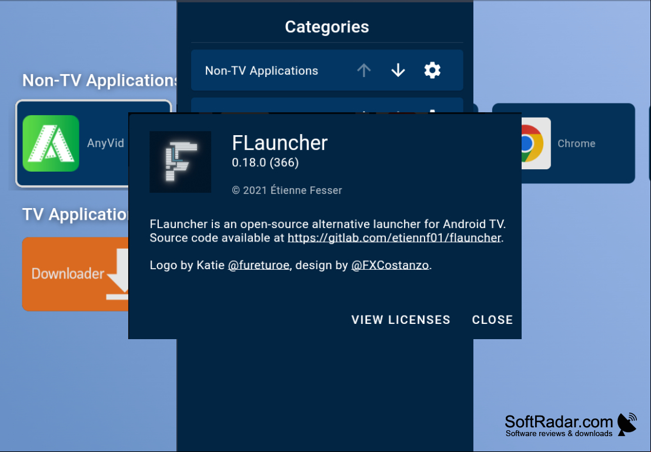This screenshot has width=651, height=452.
Task: Launch the Chrome app icon
Action: pyautogui.click(x=536, y=143)
